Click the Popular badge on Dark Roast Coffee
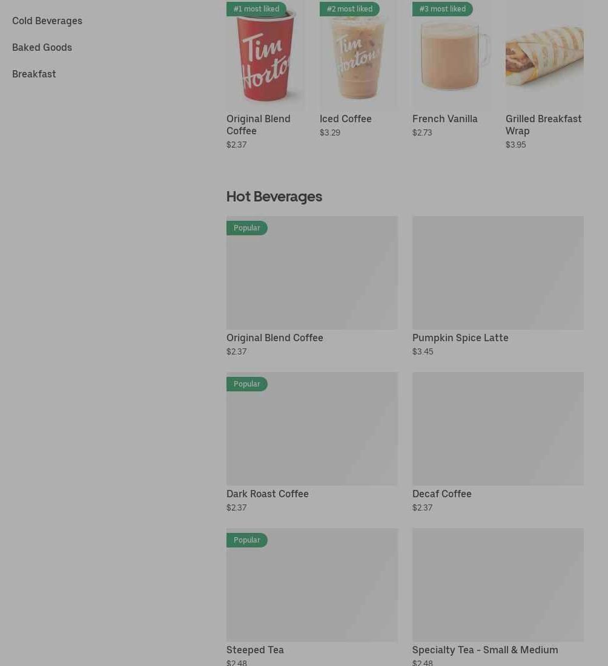The width and height of the screenshot is (608, 666). click(247, 384)
